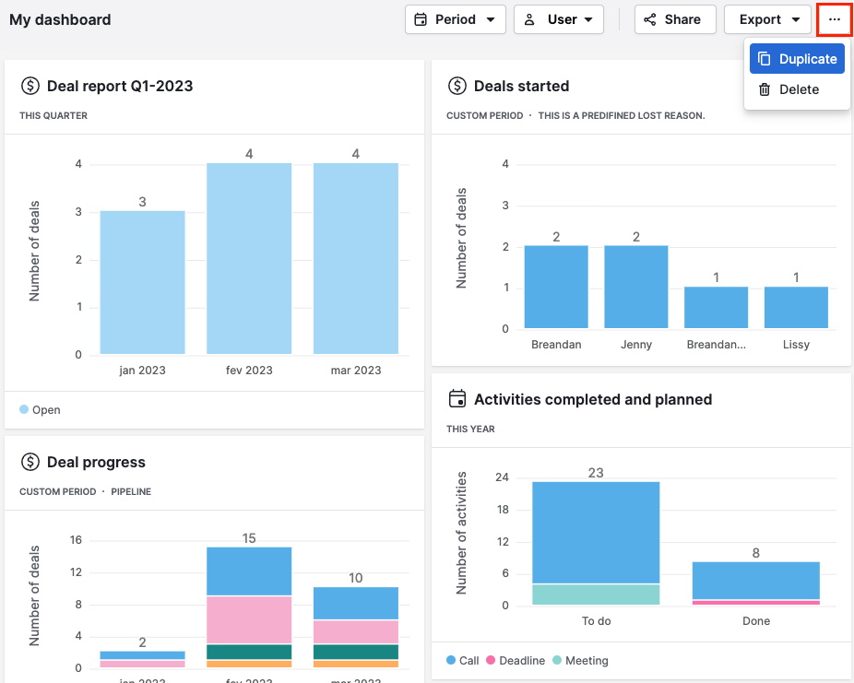Click the My dashboard title

pyautogui.click(x=59, y=19)
